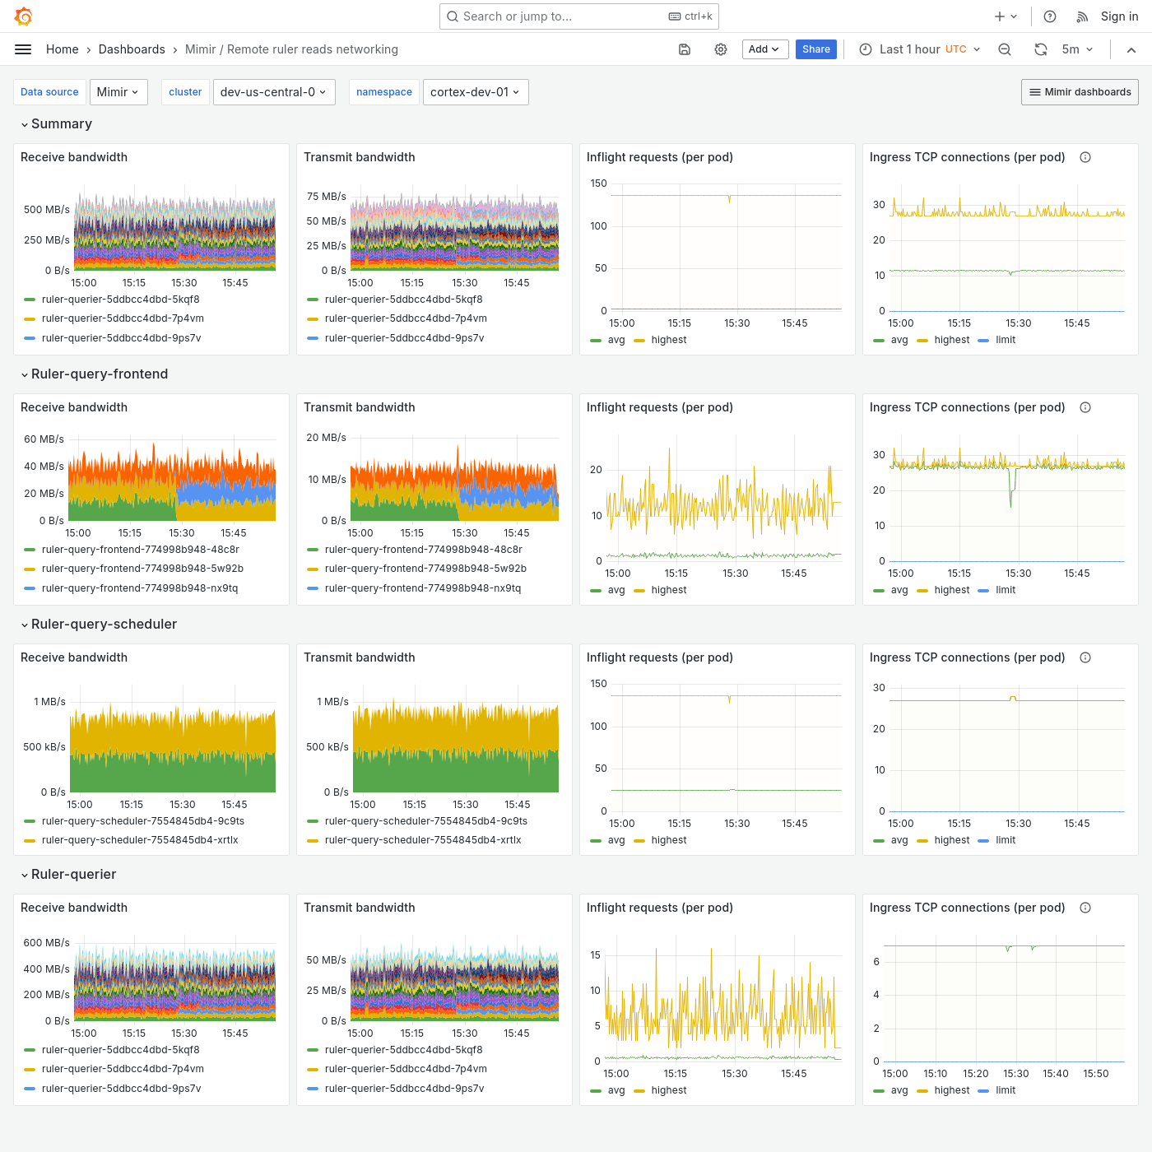Click the Grafana logo icon

tap(23, 16)
